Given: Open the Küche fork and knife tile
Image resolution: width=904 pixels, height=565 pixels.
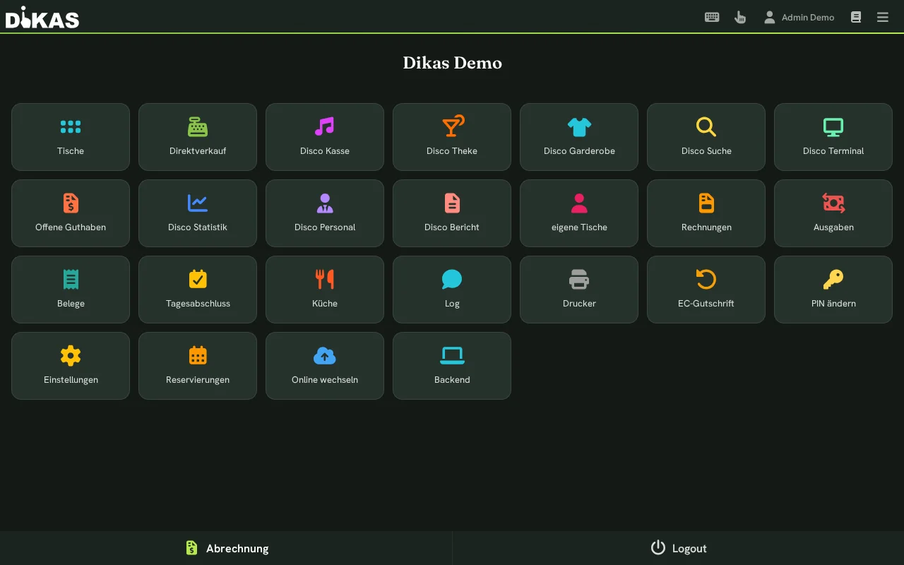Looking at the screenshot, I should 325,290.
